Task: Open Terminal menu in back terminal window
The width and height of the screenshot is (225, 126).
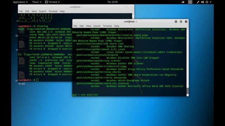Action: (53, 11)
